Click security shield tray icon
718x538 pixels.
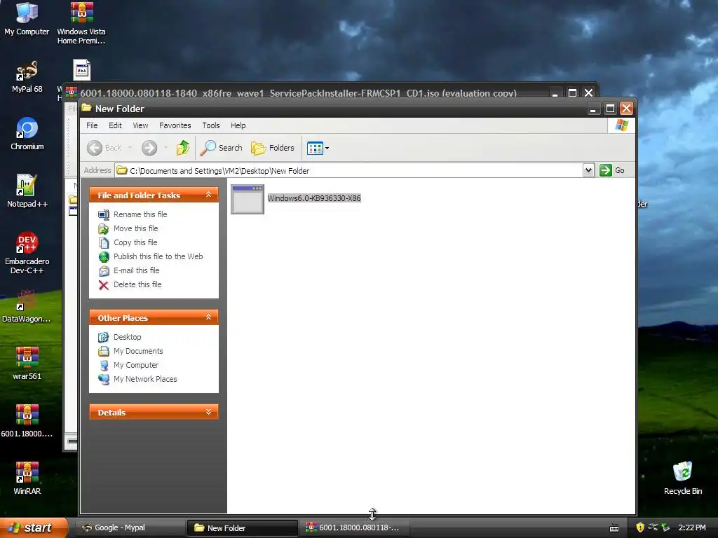pyautogui.click(x=640, y=527)
